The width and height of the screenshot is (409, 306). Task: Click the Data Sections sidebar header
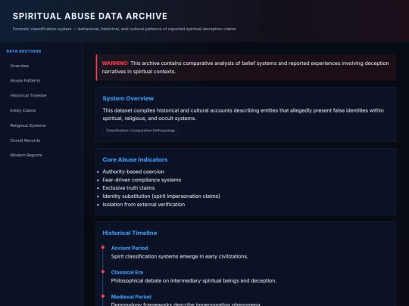coord(23,51)
